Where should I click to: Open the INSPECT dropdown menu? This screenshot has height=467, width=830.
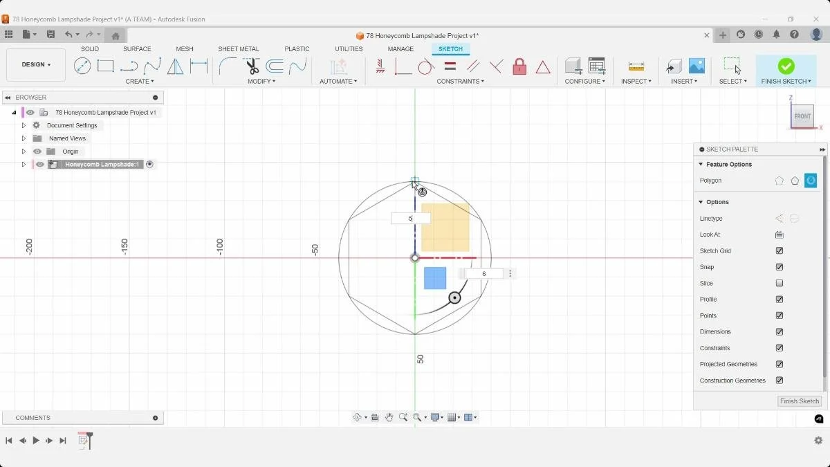tap(636, 82)
